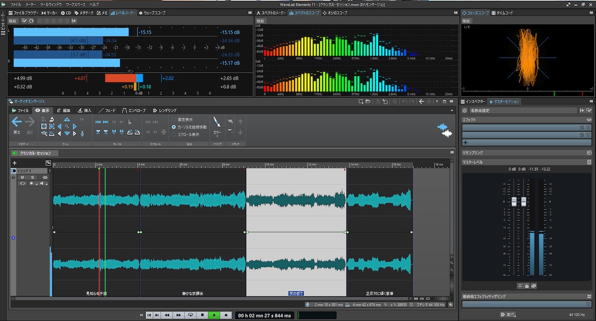Viewport: 596px width, 321px height.
Task: Adjust the right master level fader
Action: pos(524,201)
